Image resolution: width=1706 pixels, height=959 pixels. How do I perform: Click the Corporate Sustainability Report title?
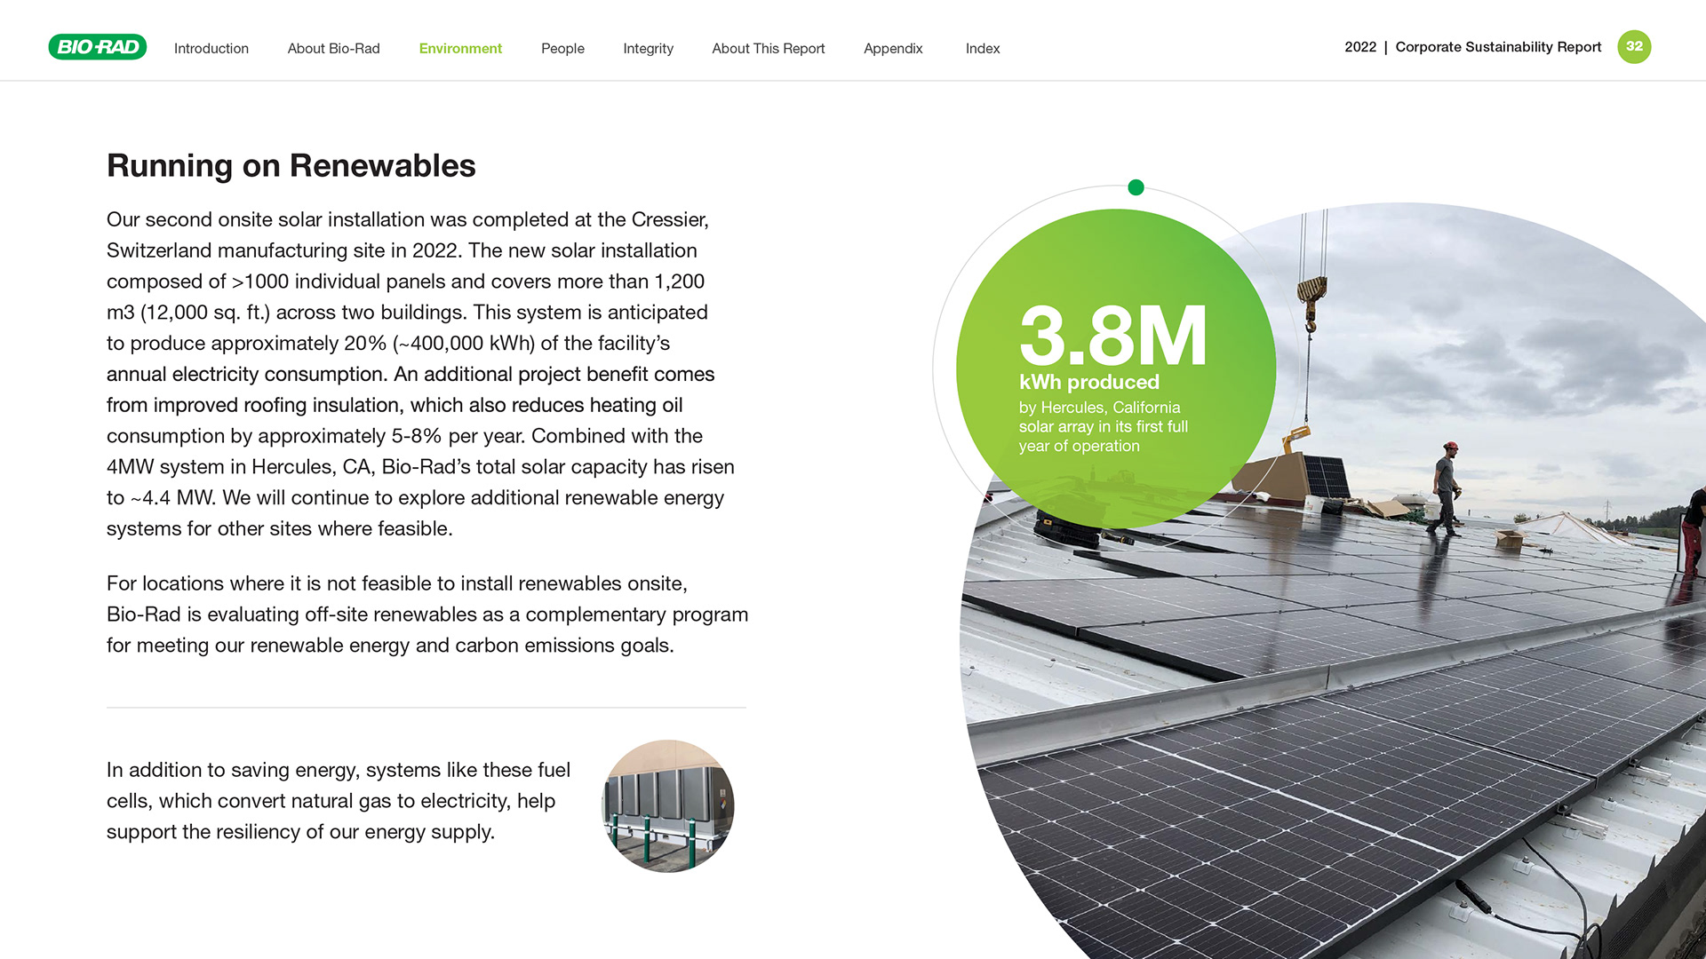[x=1497, y=47]
